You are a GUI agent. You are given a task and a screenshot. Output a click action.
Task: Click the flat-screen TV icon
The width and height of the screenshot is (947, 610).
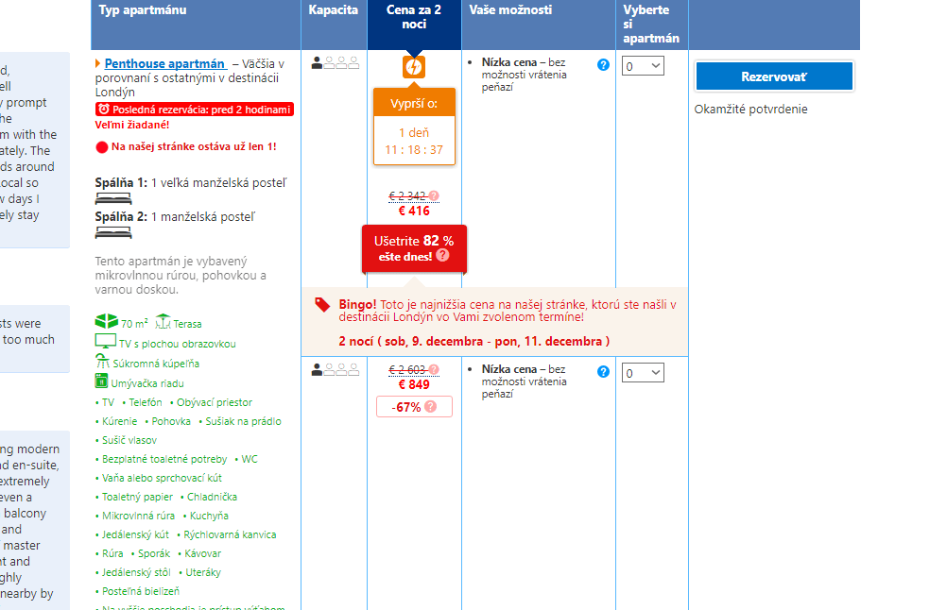pos(106,342)
